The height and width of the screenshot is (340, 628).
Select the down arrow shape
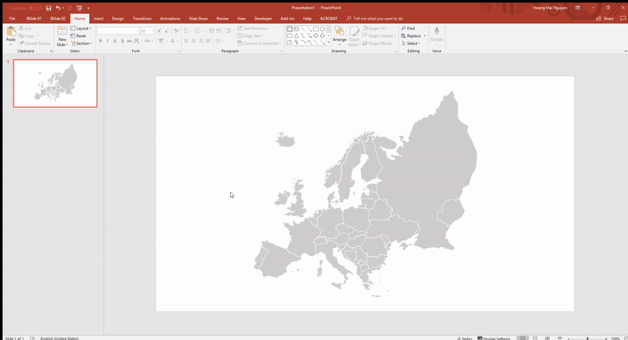click(322, 35)
